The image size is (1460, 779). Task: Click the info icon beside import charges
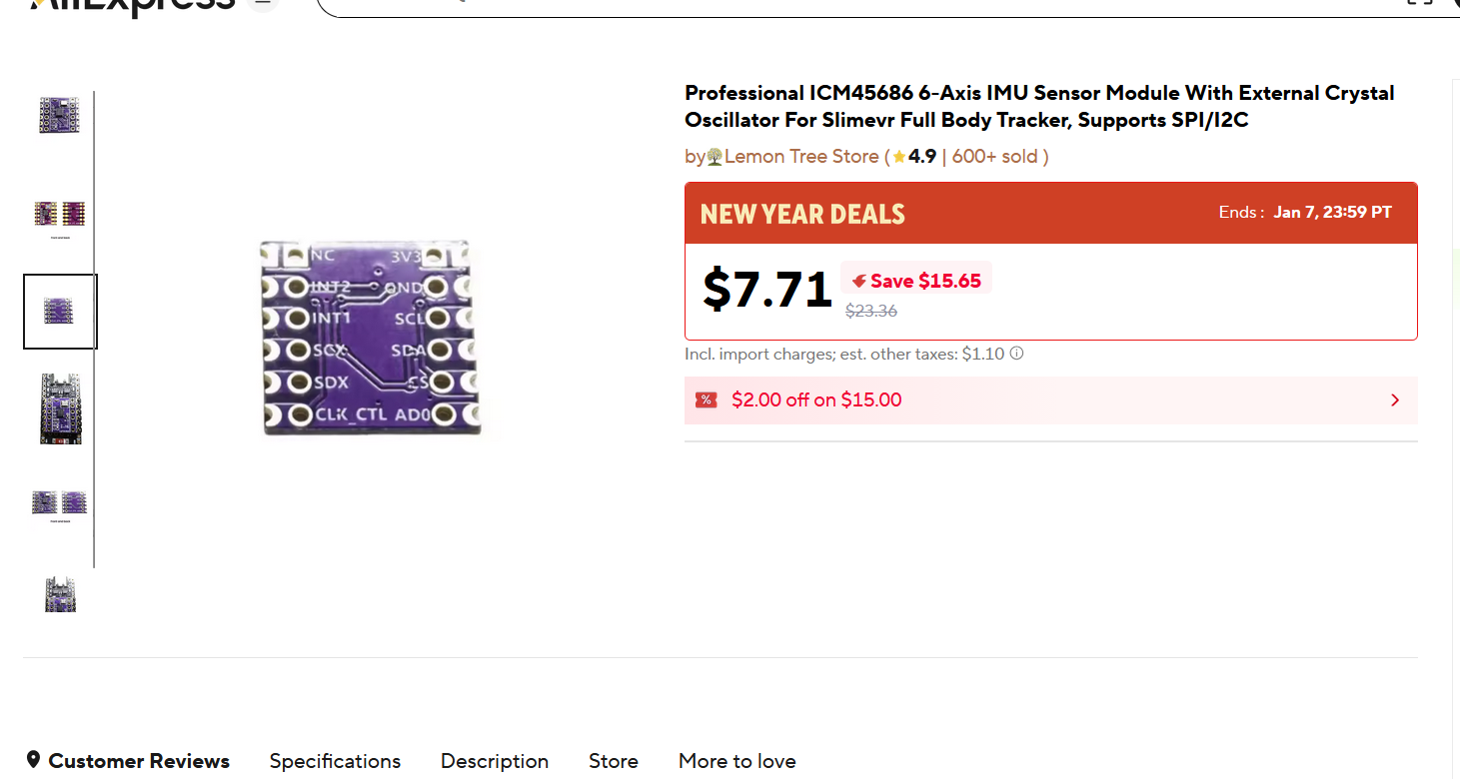pyautogui.click(x=1016, y=354)
